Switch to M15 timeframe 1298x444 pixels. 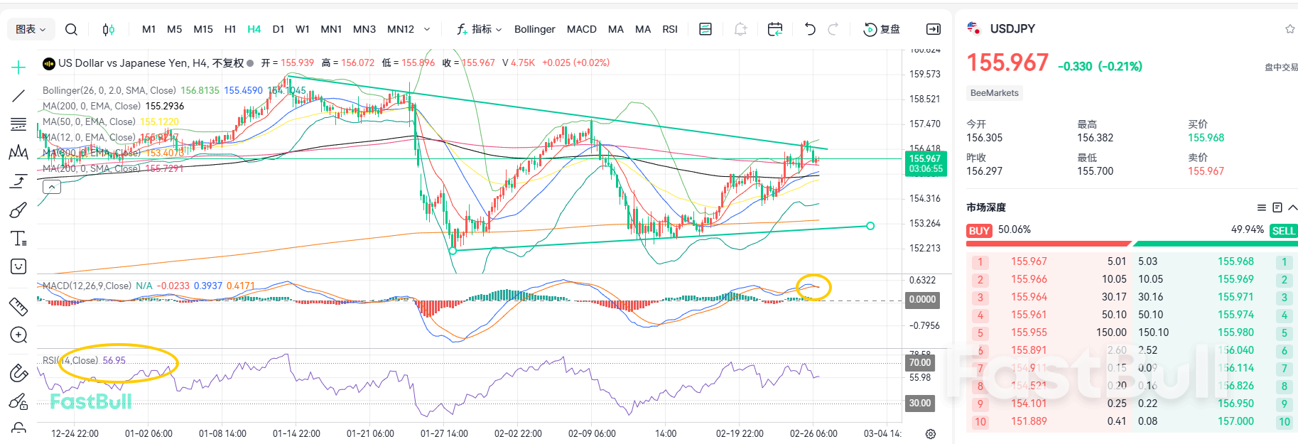203,29
